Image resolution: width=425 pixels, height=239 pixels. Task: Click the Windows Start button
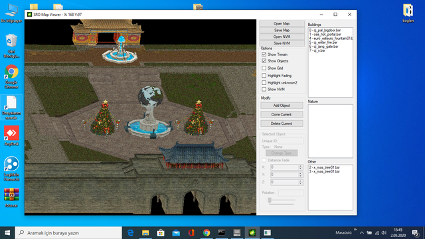tap(7, 233)
